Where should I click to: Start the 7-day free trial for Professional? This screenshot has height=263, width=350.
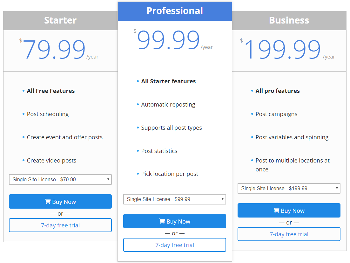coord(175,245)
